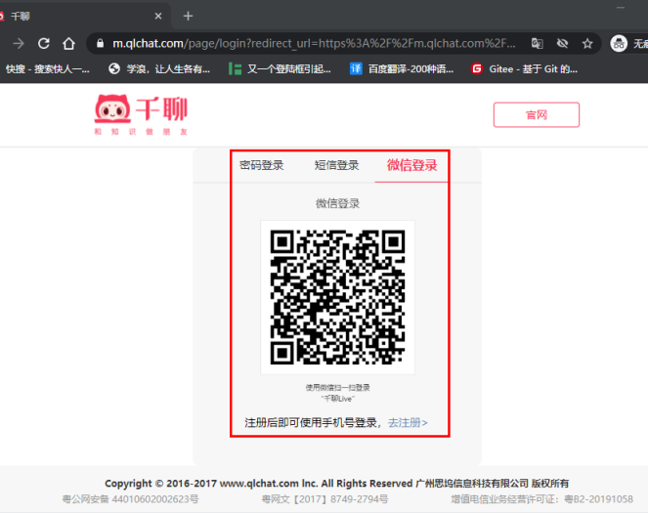Open a new browser tab
This screenshot has height=513, width=648.
tap(188, 16)
